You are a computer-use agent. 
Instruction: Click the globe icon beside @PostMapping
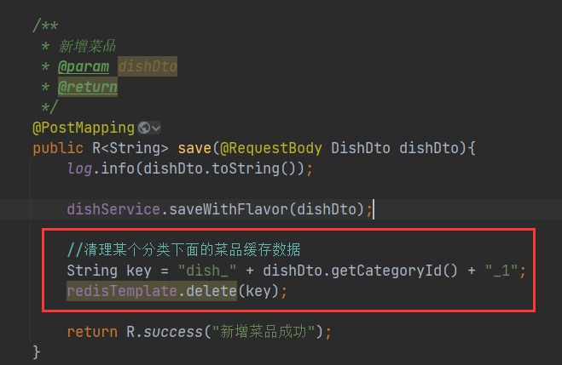pos(143,128)
